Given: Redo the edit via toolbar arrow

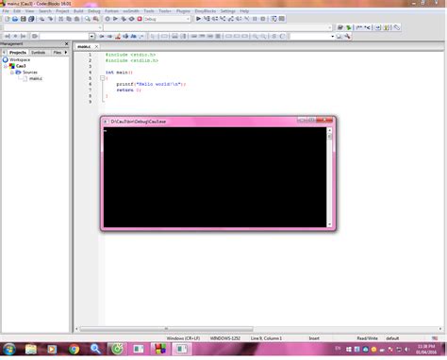Looking at the screenshot, I should (x=50, y=19).
